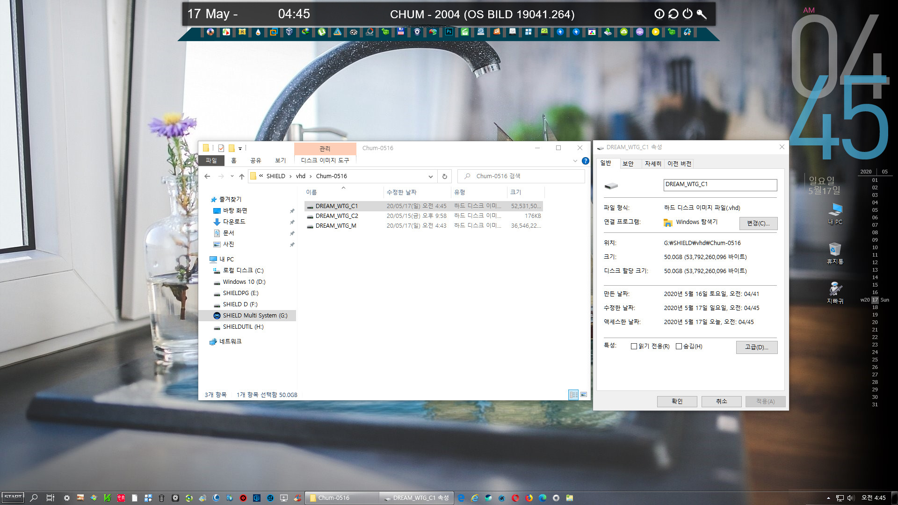Click the 변경(C)... button
This screenshot has width=898, height=505.
(x=758, y=223)
